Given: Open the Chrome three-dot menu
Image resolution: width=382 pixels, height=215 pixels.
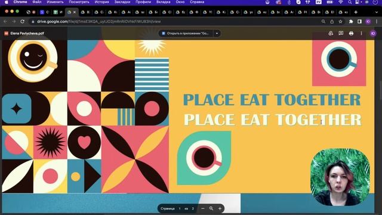Looking at the screenshot, I should pos(377,21).
